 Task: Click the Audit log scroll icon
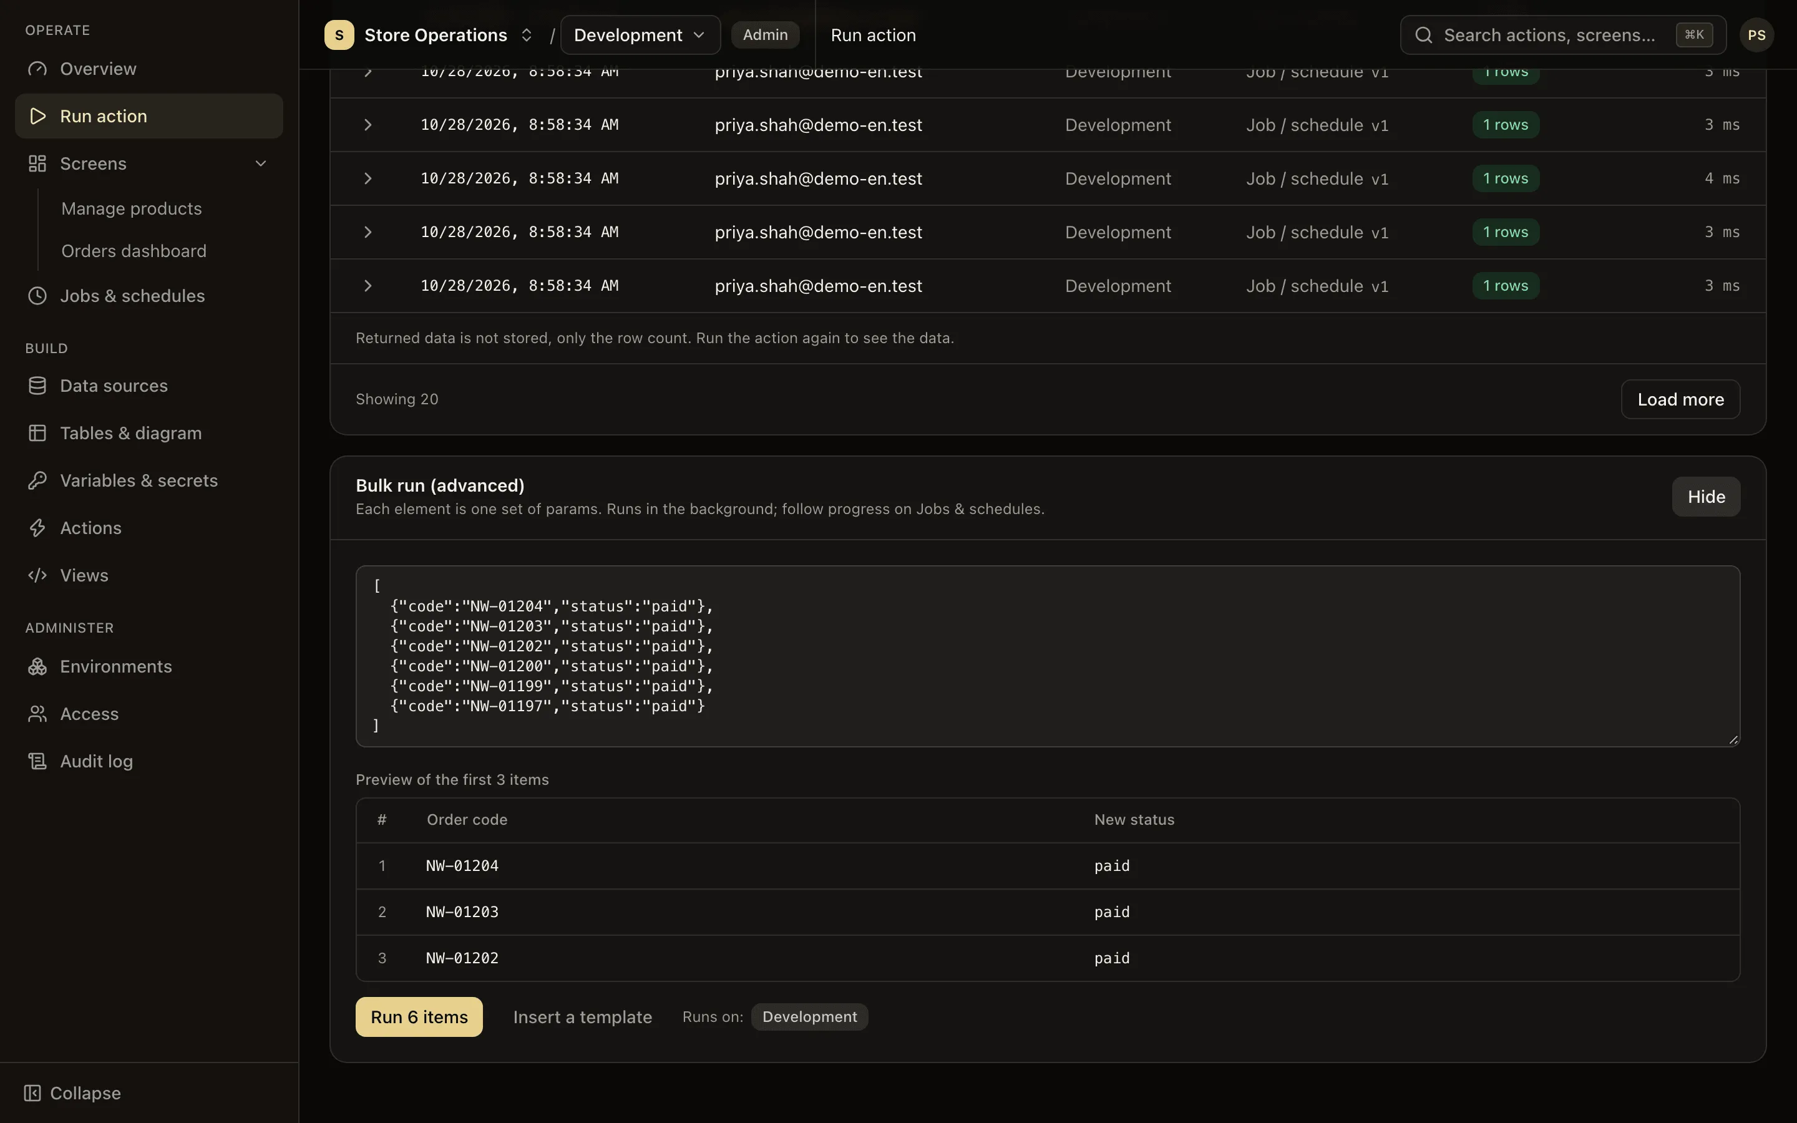tap(37, 761)
